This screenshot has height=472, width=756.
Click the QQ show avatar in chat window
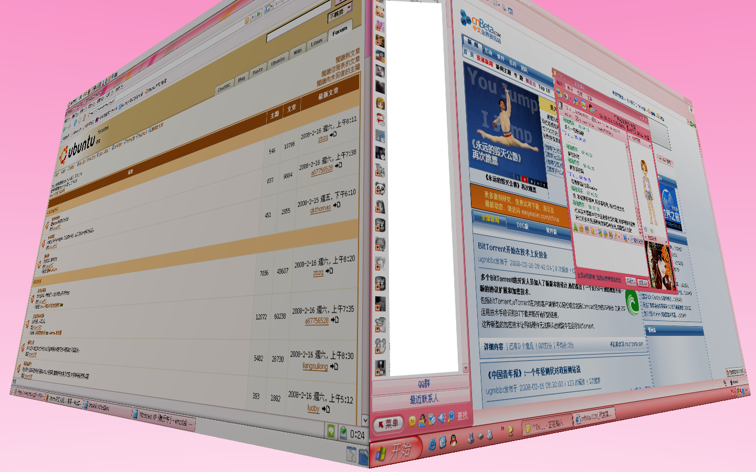pos(647,191)
